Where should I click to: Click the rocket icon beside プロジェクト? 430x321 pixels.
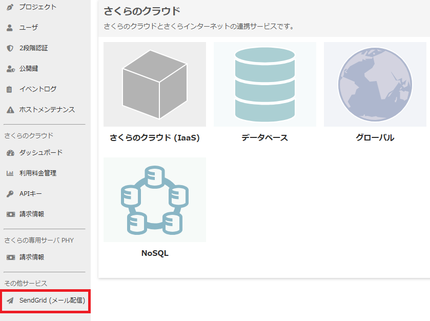pos(10,7)
